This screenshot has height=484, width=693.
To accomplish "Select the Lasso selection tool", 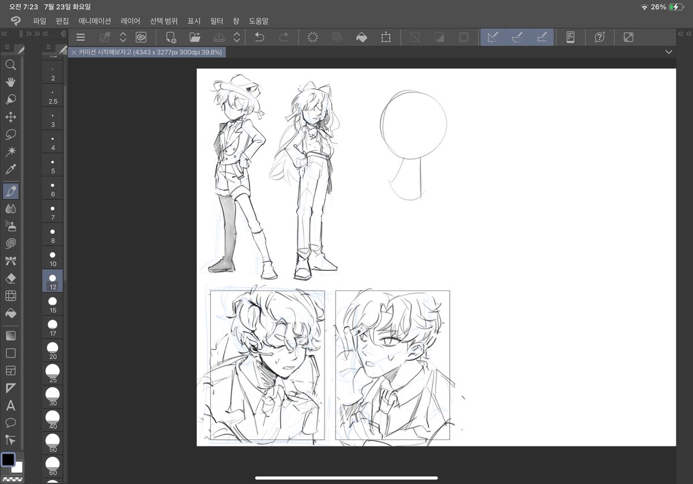I will (10, 134).
